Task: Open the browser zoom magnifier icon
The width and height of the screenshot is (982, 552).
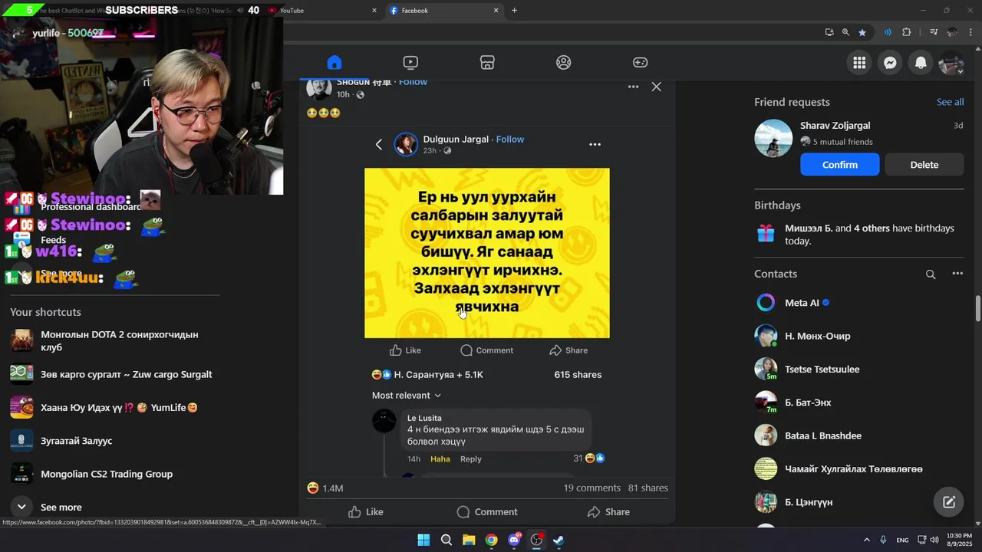Action: pos(845,32)
